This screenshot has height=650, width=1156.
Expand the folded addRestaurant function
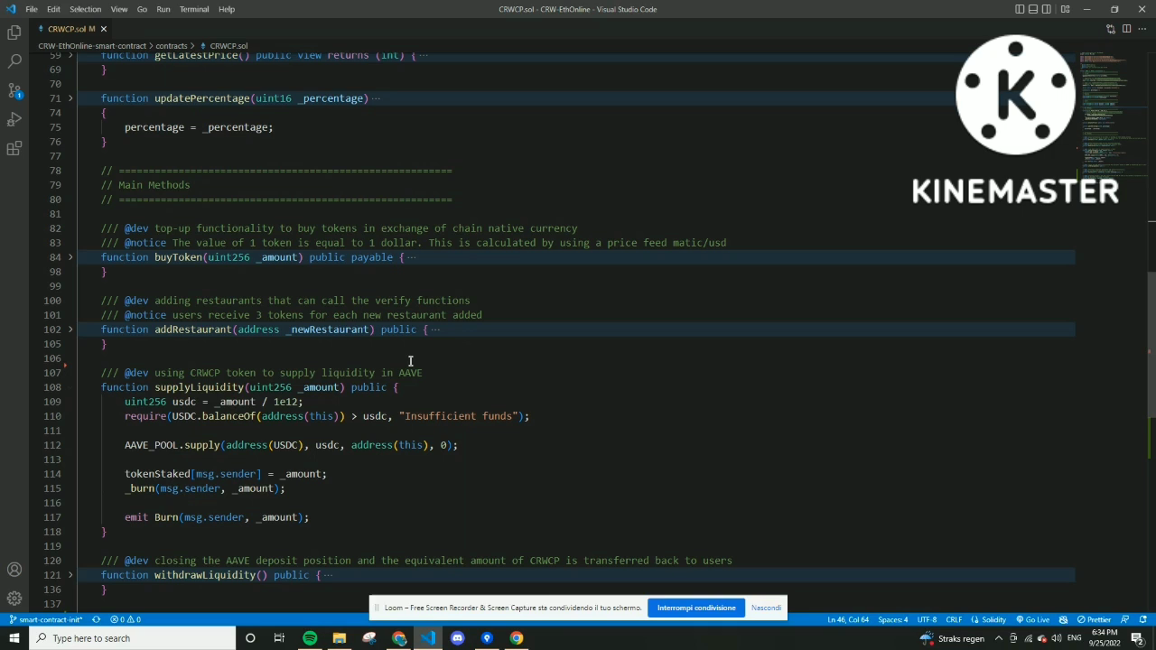click(70, 330)
